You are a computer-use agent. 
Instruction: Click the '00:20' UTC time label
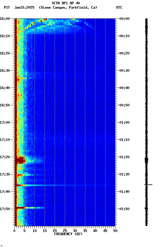(x=124, y=53)
